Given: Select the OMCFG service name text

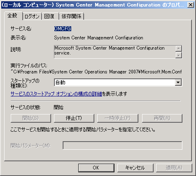Looking at the screenshot, I should point(63,29).
